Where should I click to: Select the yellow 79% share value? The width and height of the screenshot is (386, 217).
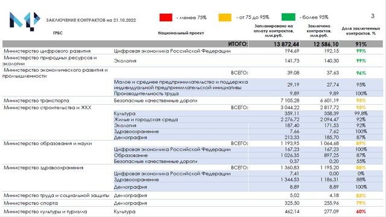pos(361,204)
